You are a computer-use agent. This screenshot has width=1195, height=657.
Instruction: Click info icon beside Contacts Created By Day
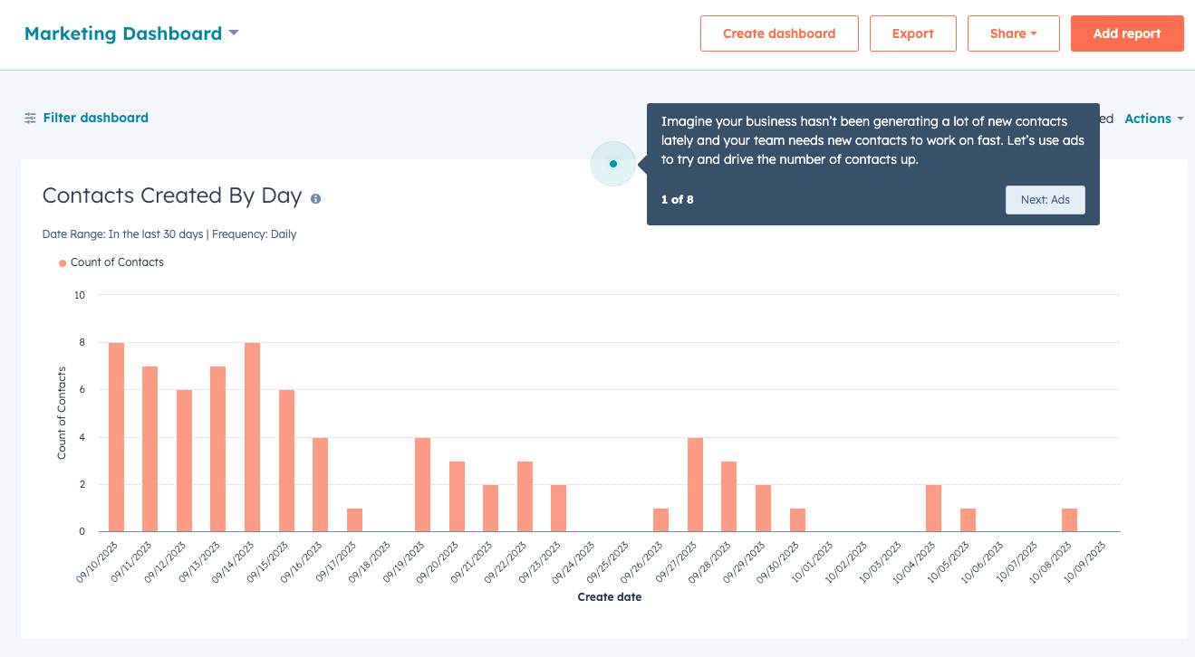tap(315, 198)
